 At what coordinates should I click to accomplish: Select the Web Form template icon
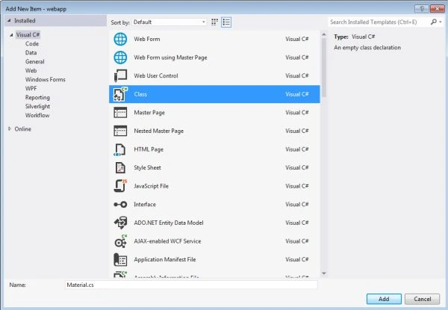coord(120,39)
